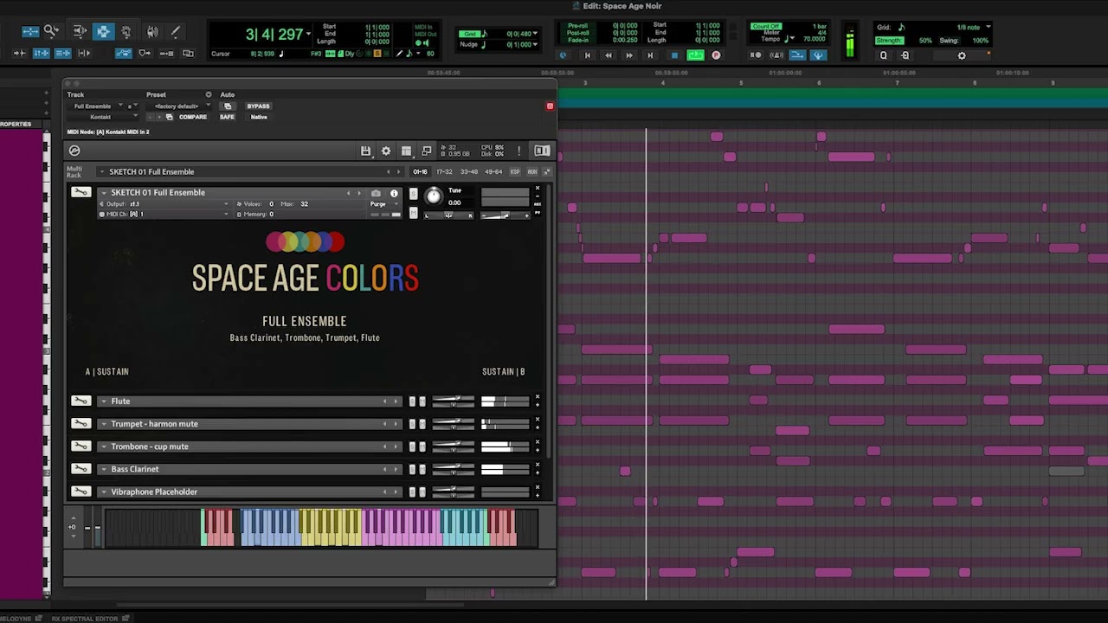Open wrench icon for Flute
The image size is (1108, 623).
81,401
